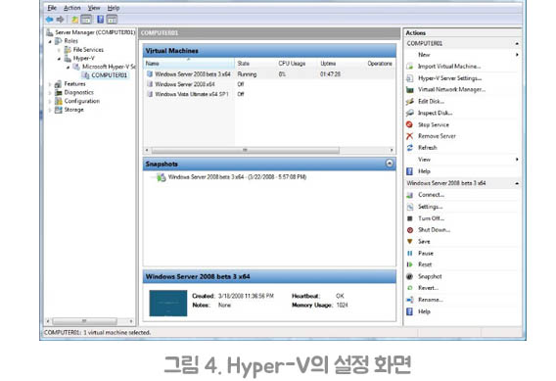556x381 pixels.
Task: Collapse the Roles tree node arrow
Action: pyautogui.click(x=50, y=41)
